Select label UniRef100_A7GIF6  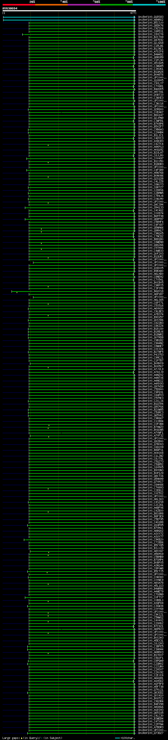[151, 52]
